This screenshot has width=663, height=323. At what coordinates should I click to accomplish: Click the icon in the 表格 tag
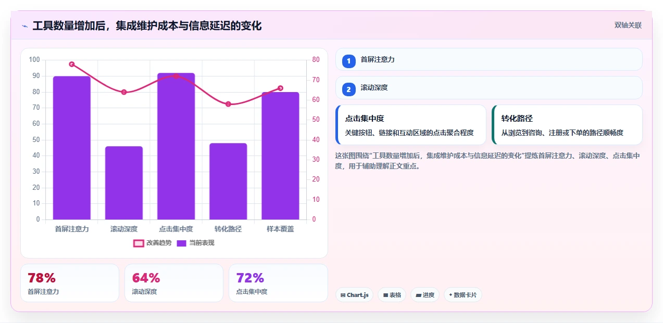(x=385, y=295)
